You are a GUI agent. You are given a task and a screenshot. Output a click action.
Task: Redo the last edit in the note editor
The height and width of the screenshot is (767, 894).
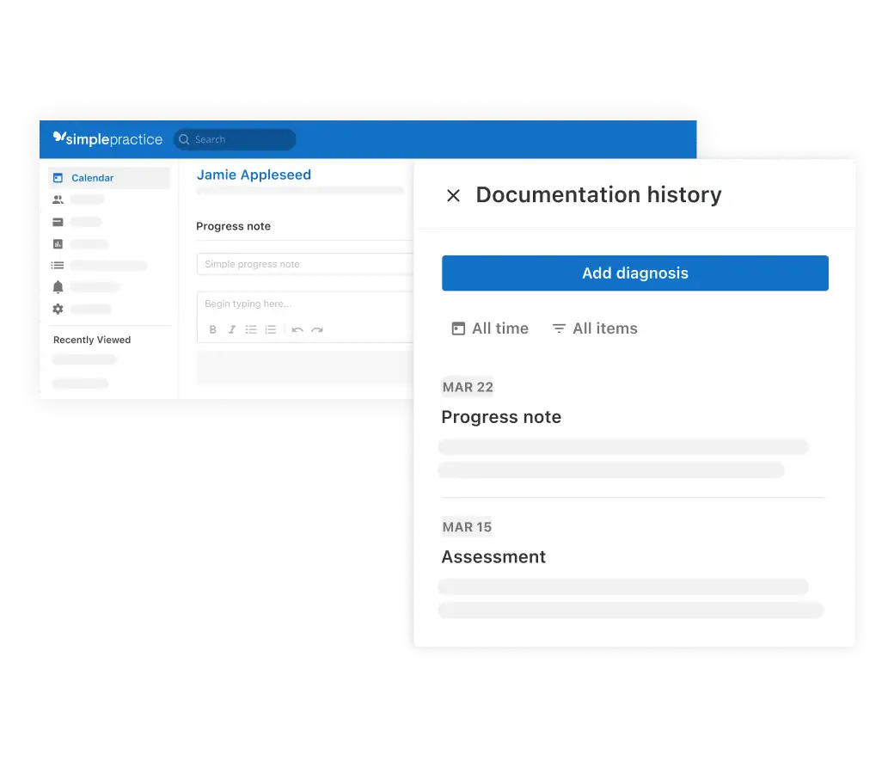point(317,329)
